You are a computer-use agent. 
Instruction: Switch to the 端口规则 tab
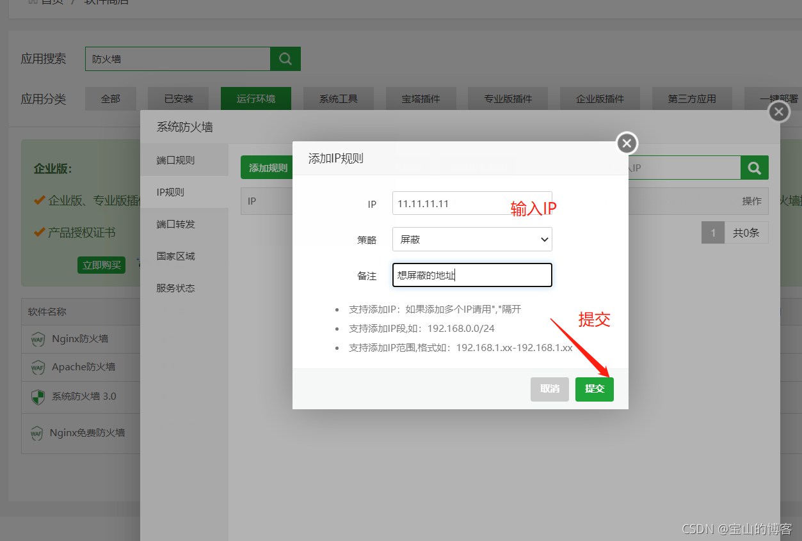[175, 161]
